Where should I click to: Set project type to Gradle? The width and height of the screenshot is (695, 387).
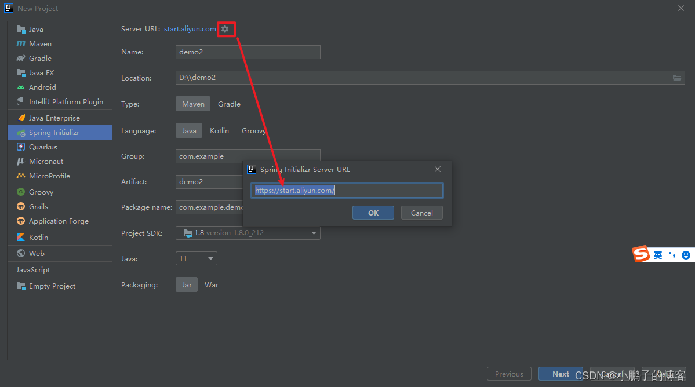tap(229, 104)
